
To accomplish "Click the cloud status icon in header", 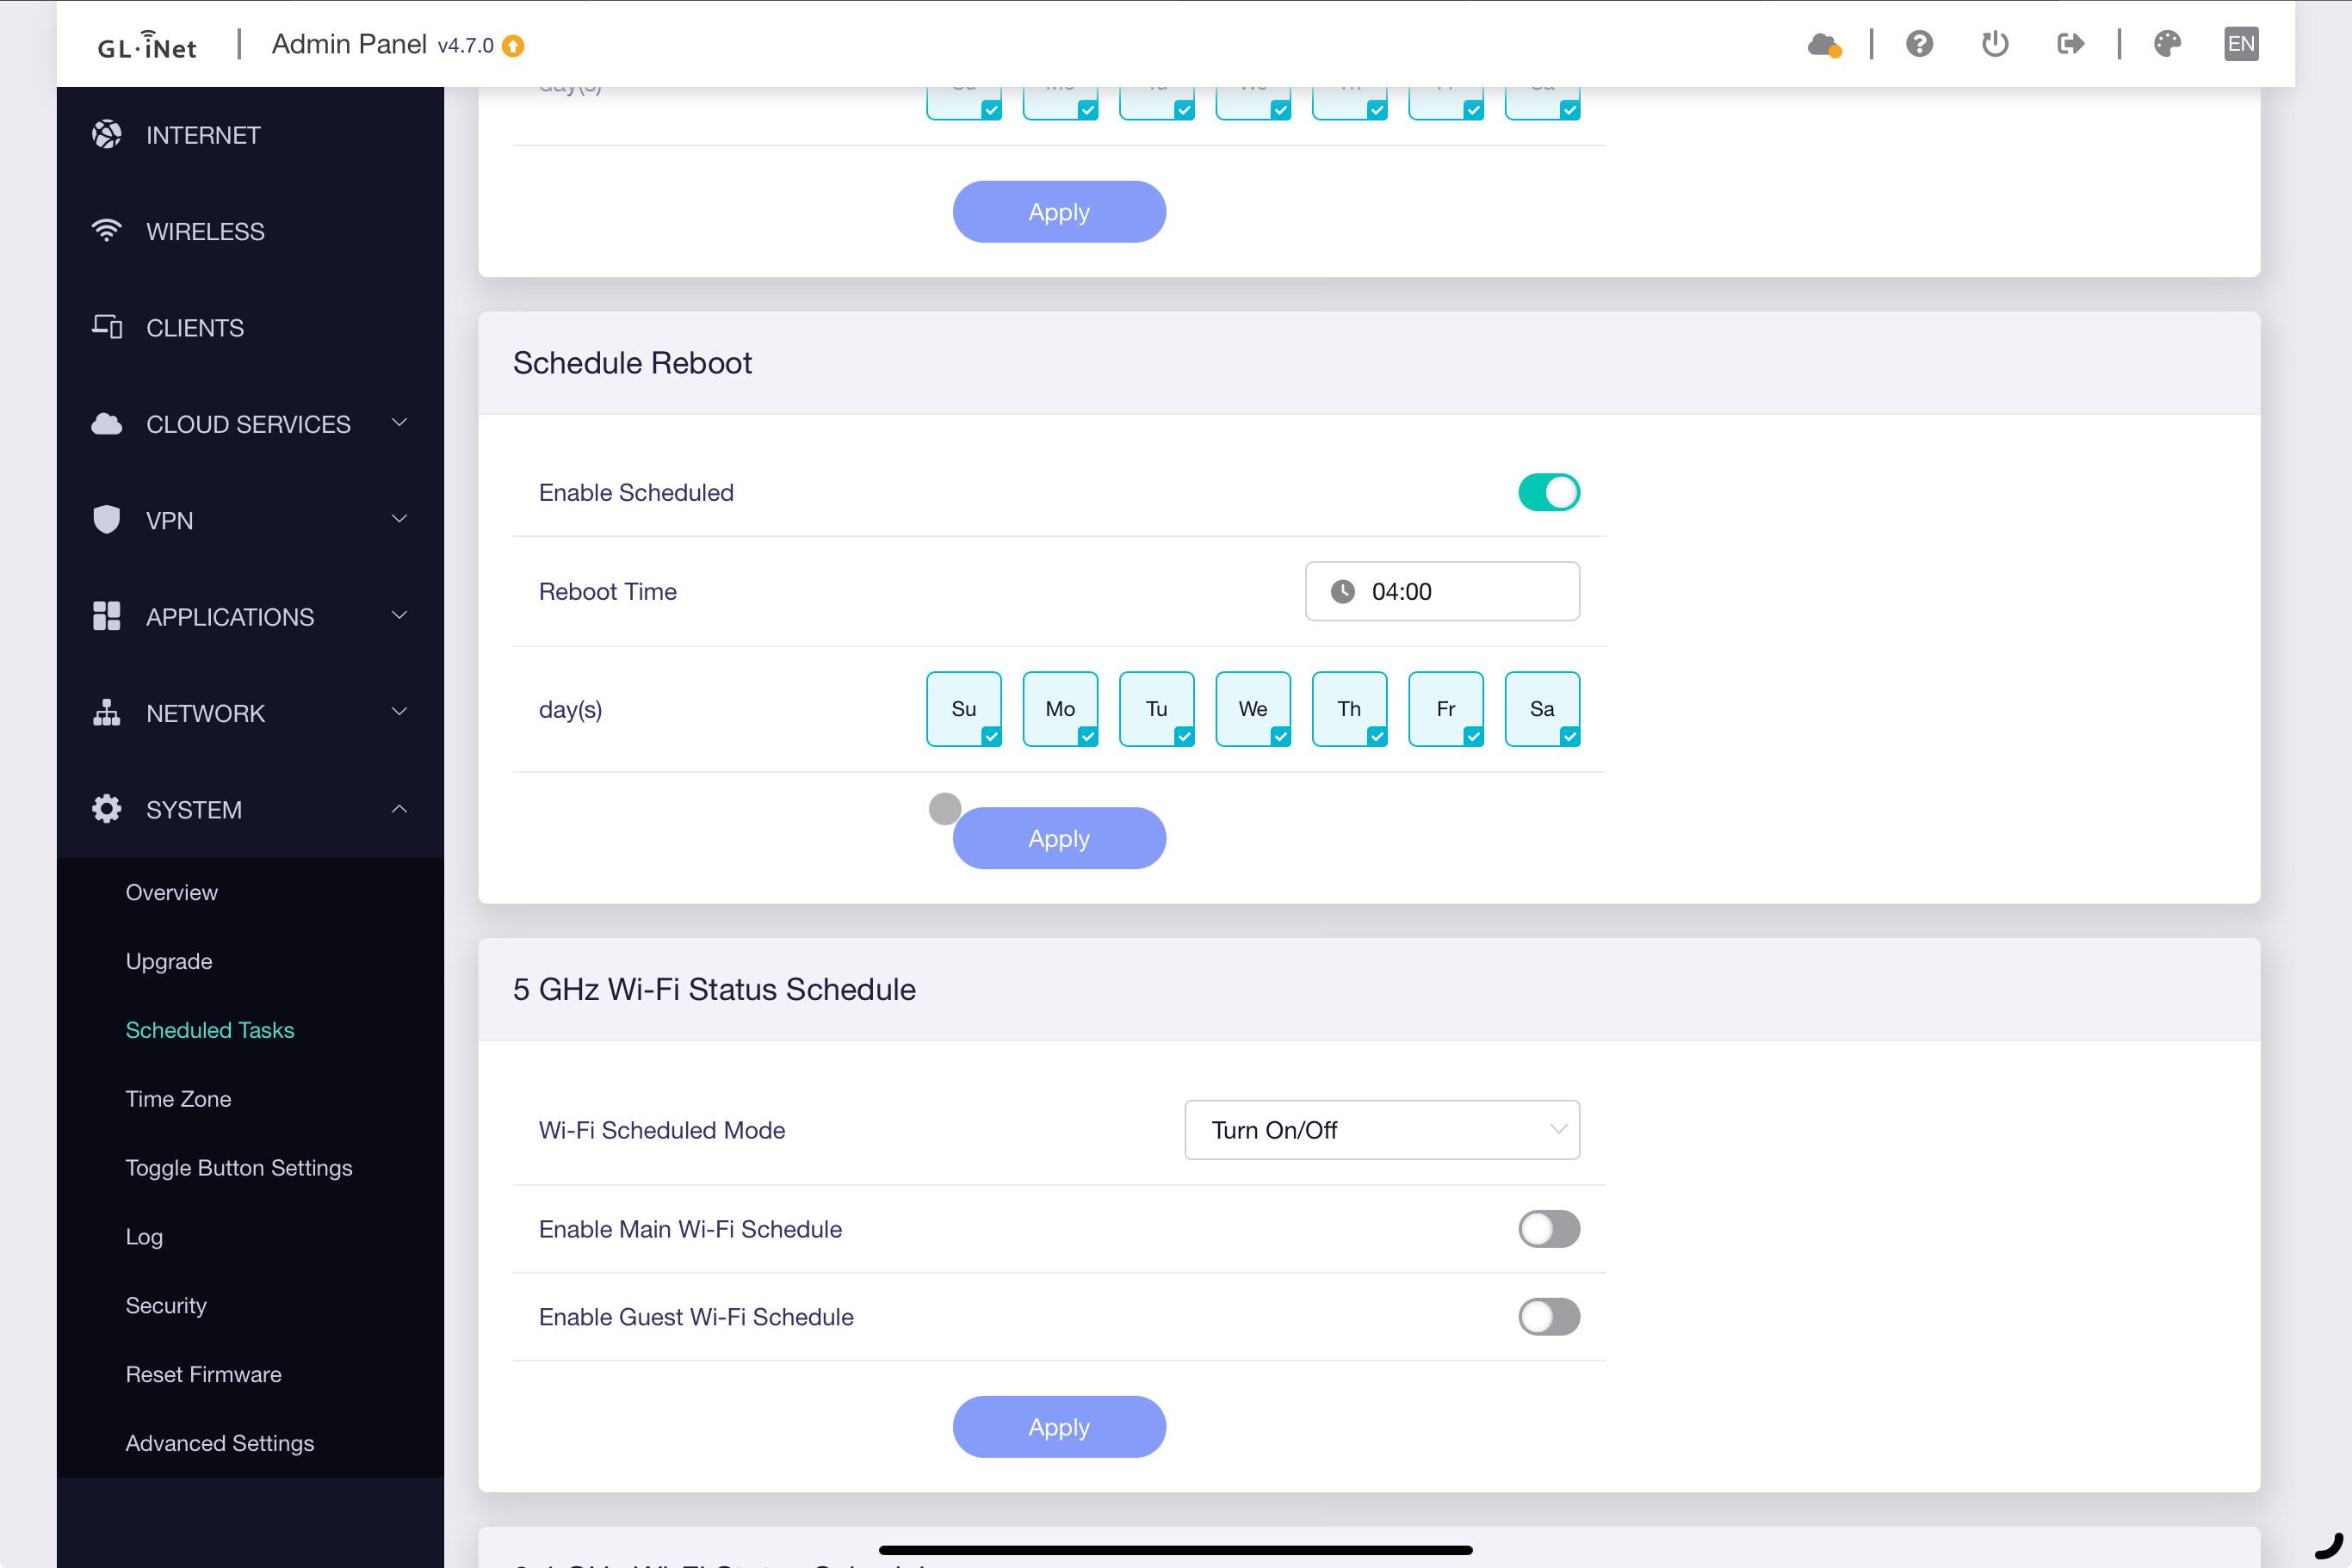I will click(1823, 44).
